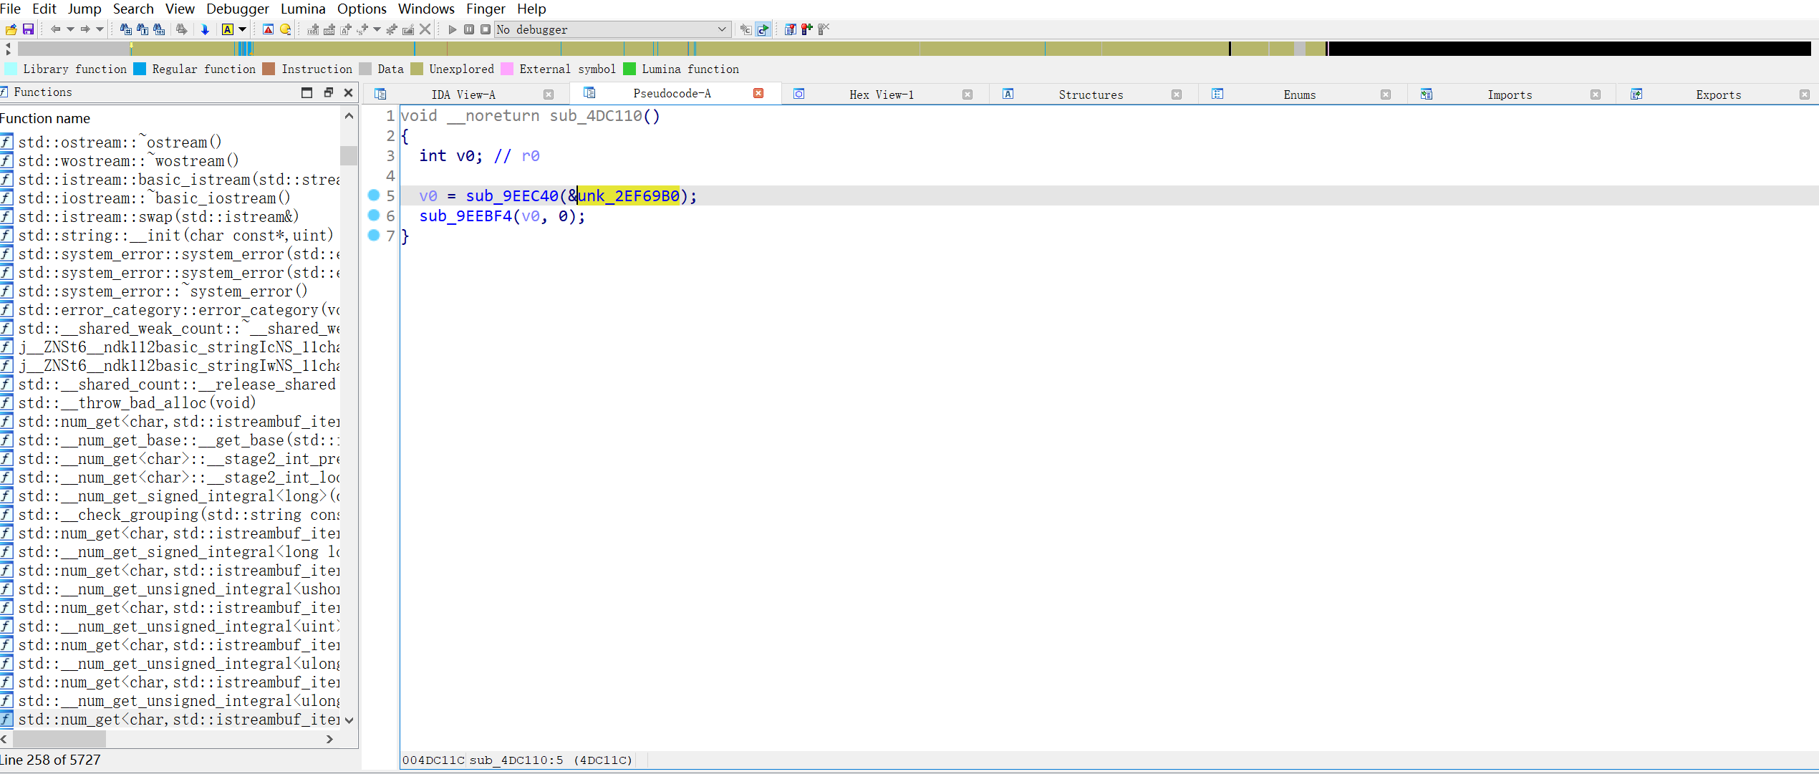Click the navigation band overview bar
1819x774 pixels.
tap(914, 49)
